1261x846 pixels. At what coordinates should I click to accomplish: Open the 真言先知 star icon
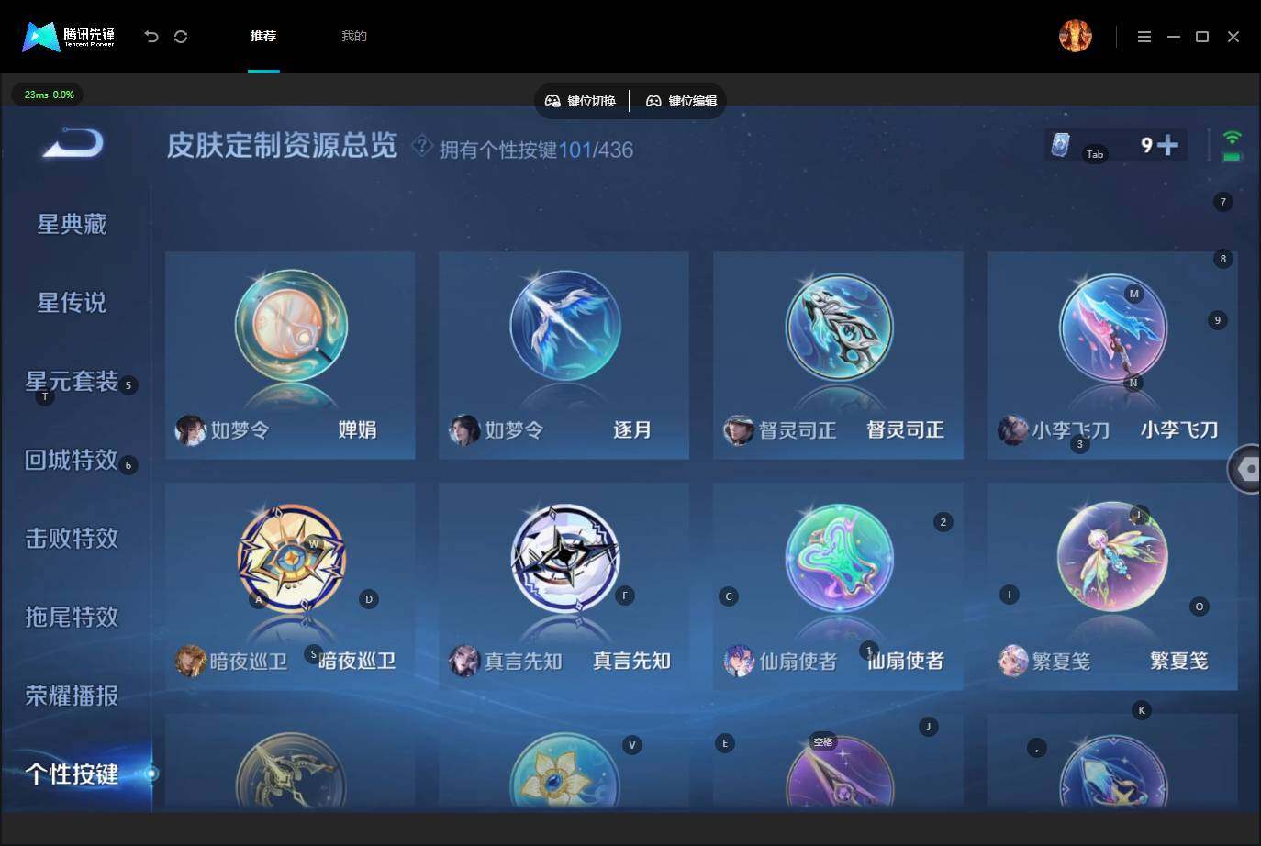tap(564, 558)
